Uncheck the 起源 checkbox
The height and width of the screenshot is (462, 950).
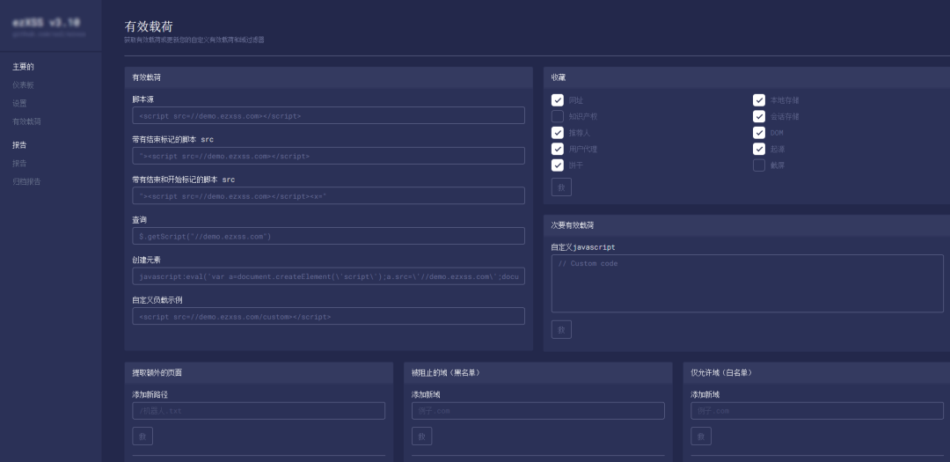[759, 149]
